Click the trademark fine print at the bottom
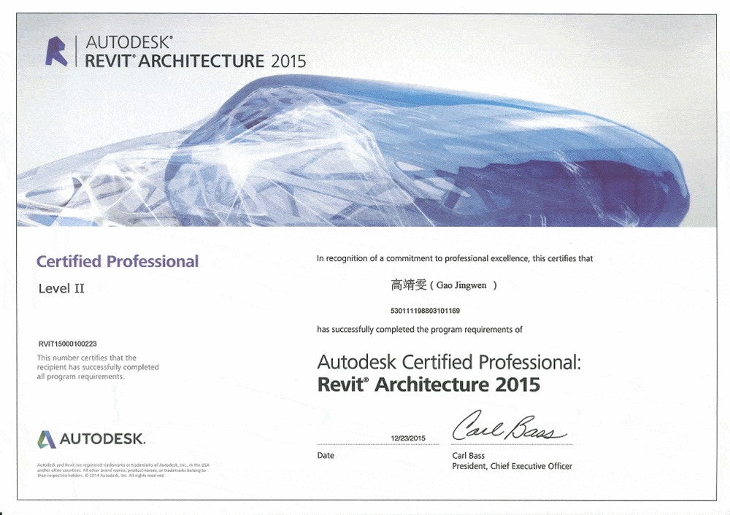 (x=123, y=470)
